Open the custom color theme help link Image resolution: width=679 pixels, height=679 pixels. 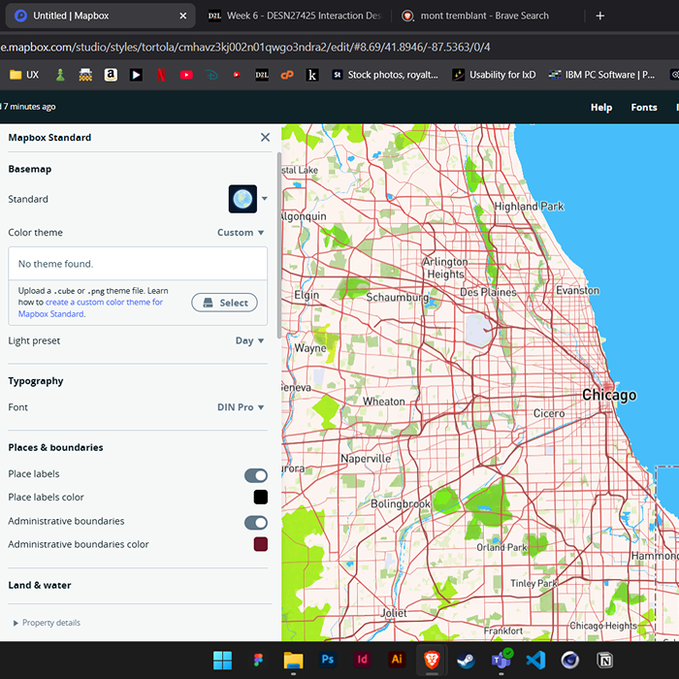90,307
